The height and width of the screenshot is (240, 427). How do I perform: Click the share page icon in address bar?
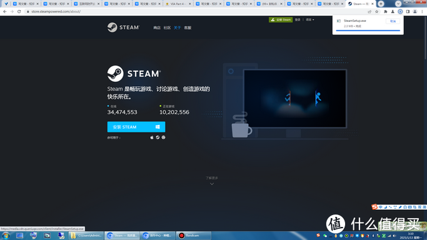[369, 12]
